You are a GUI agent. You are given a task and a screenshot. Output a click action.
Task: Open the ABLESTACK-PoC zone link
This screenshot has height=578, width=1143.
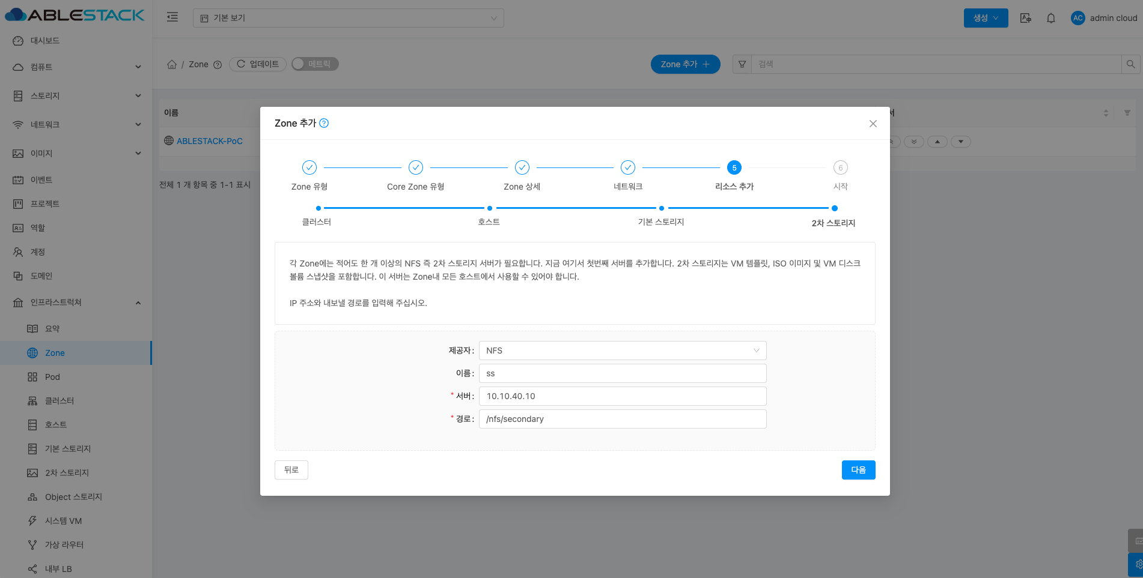point(210,141)
